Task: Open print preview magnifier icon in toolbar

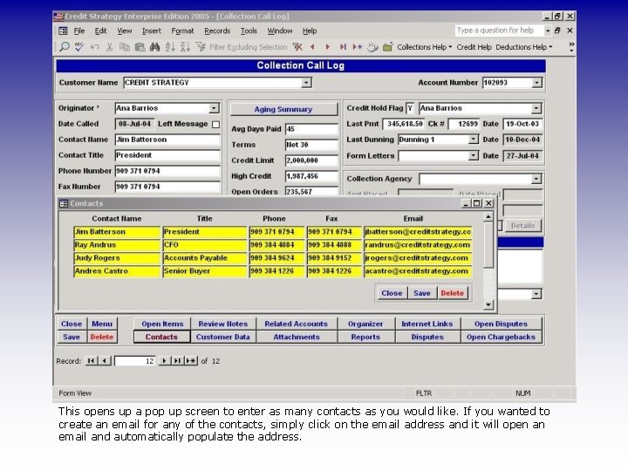Action: [64, 47]
